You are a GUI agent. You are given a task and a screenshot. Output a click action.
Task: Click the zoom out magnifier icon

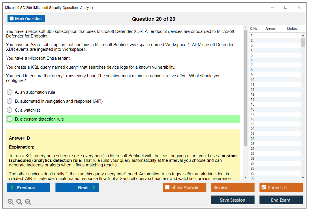coord(28,202)
